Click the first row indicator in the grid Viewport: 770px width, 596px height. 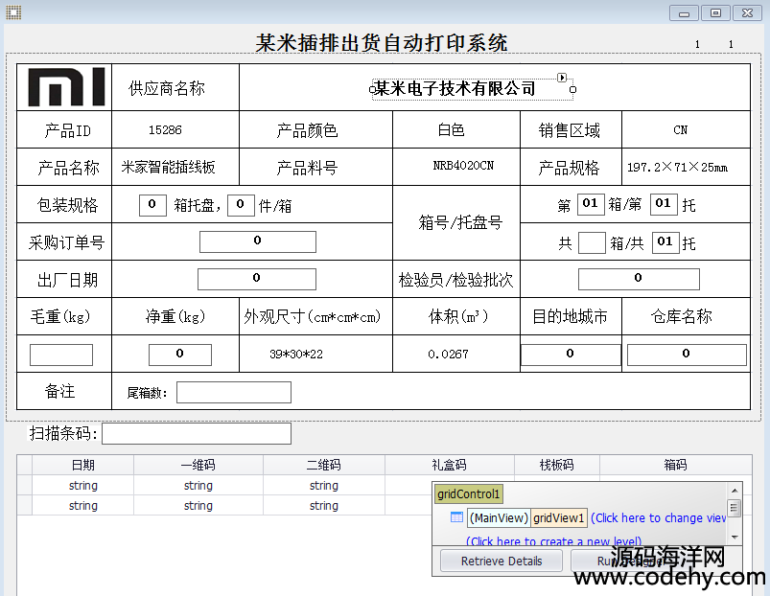point(25,486)
